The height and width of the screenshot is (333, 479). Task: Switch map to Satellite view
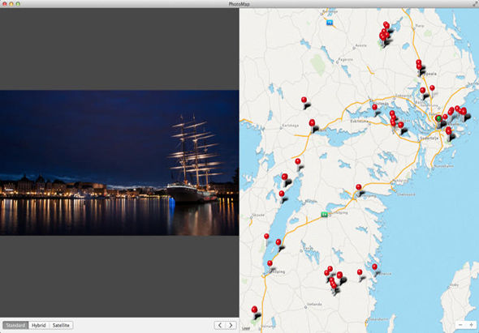pyautogui.click(x=61, y=325)
